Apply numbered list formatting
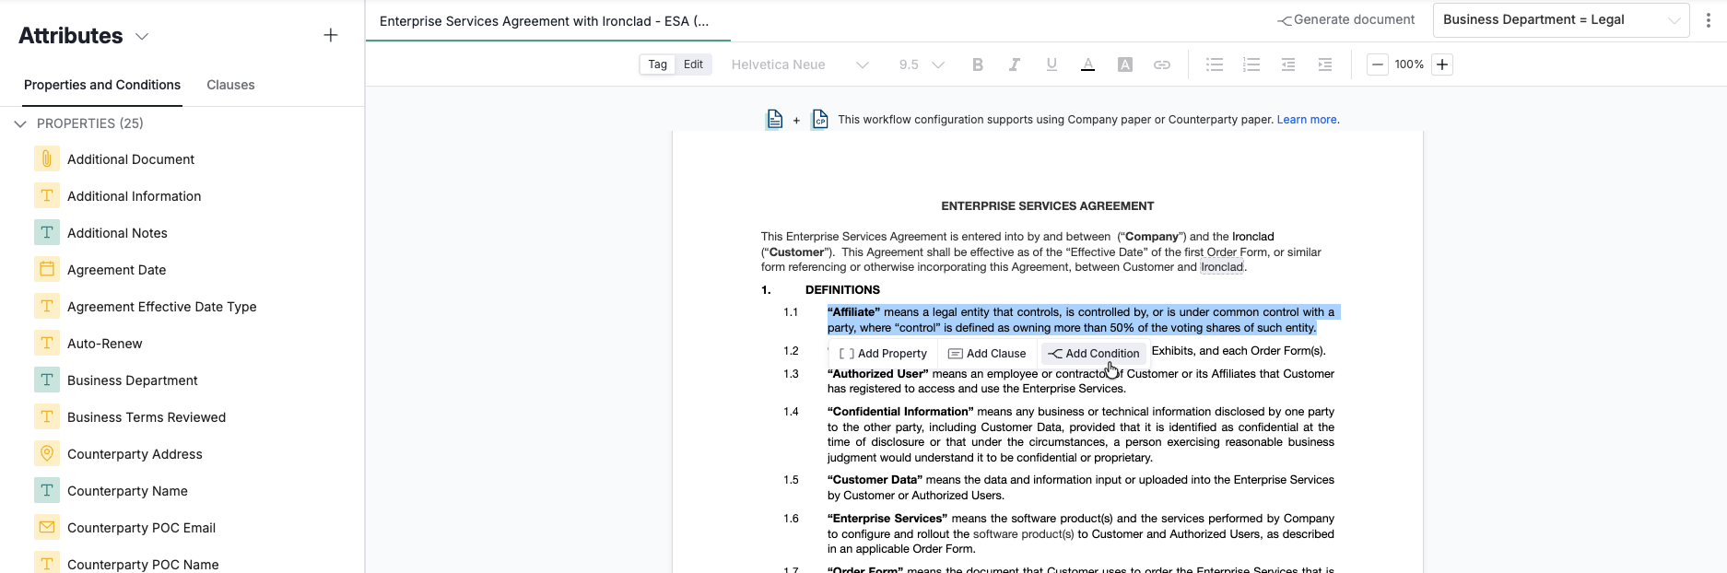Image resolution: width=1727 pixels, height=573 pixels. [x=1251, y=64]
